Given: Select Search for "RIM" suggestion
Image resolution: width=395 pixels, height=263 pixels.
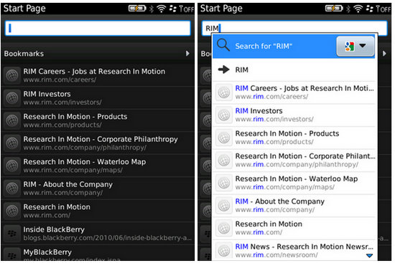Looking at the screenshot, I should 294,47.
